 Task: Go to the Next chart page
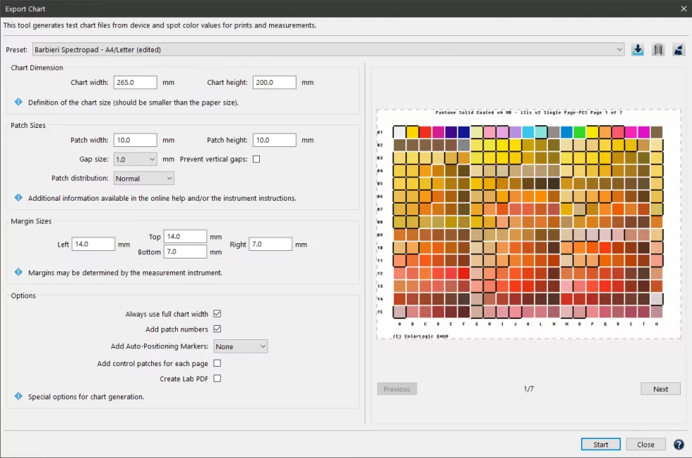(x=660, y=389)
